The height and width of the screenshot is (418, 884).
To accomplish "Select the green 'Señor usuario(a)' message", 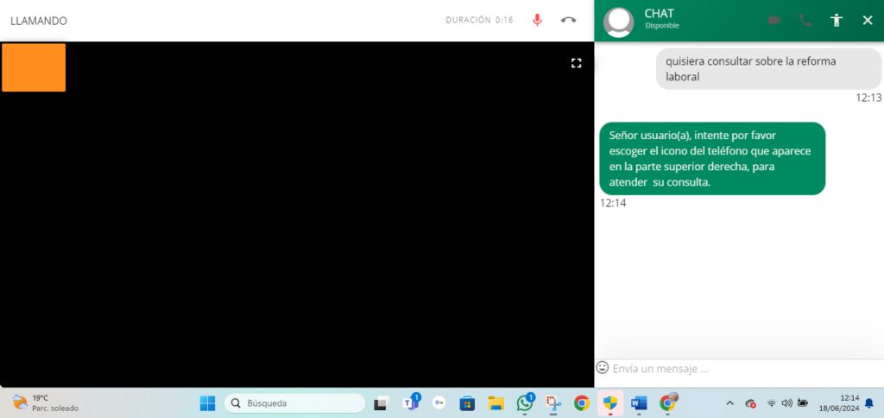I will [712, 159].
